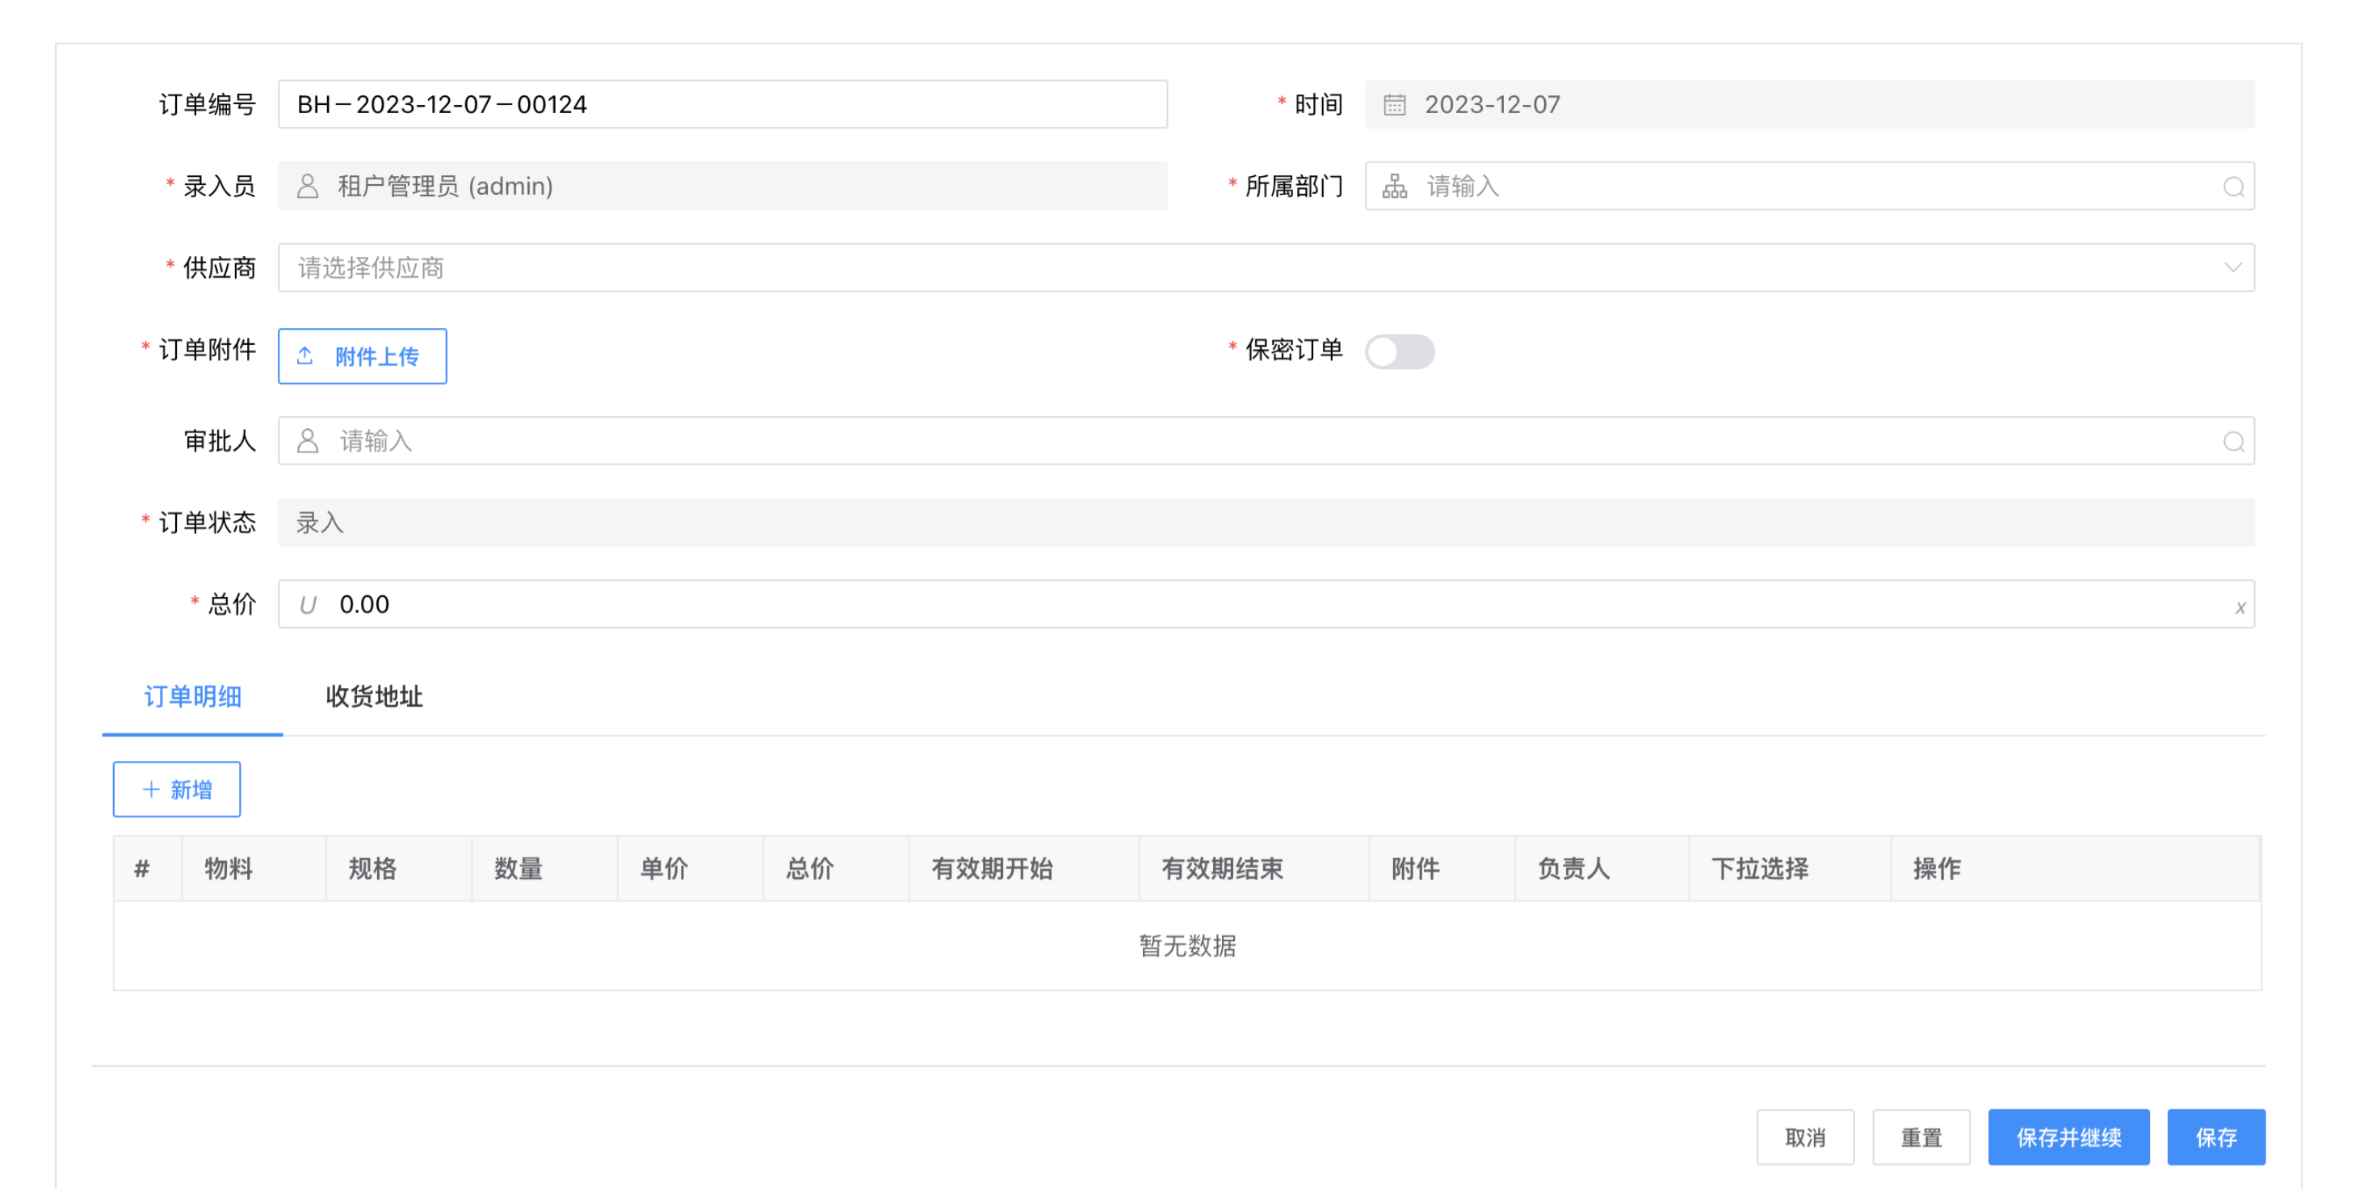Focus the 订单编号 input field

tap(721, 105)
